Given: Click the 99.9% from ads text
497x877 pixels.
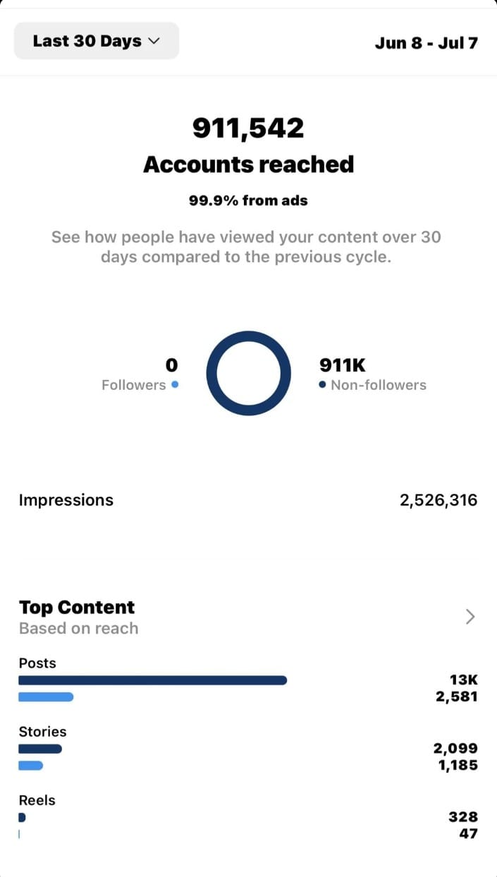Looking at the screenshot, I should [248, 200].
